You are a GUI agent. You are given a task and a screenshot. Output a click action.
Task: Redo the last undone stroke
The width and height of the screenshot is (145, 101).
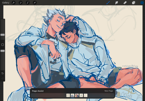(2, 78)
